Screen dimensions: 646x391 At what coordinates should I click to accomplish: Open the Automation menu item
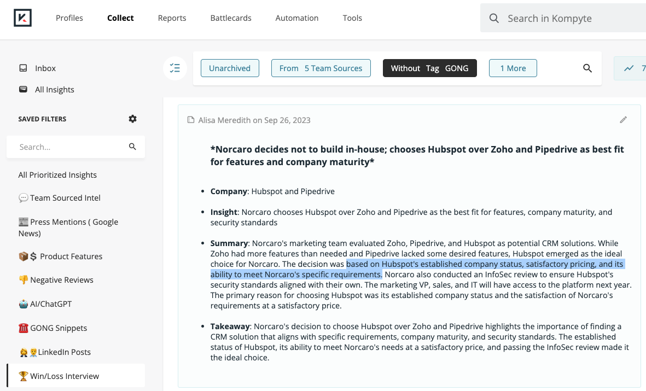296,18
